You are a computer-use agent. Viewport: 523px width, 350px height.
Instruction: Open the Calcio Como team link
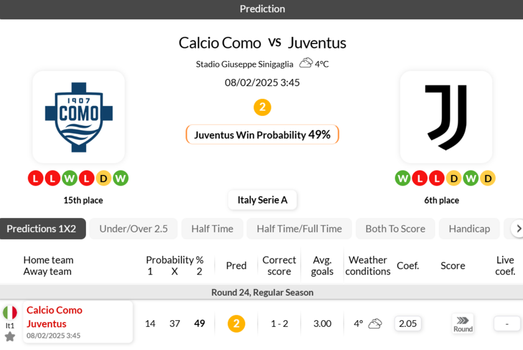(54, 310)
